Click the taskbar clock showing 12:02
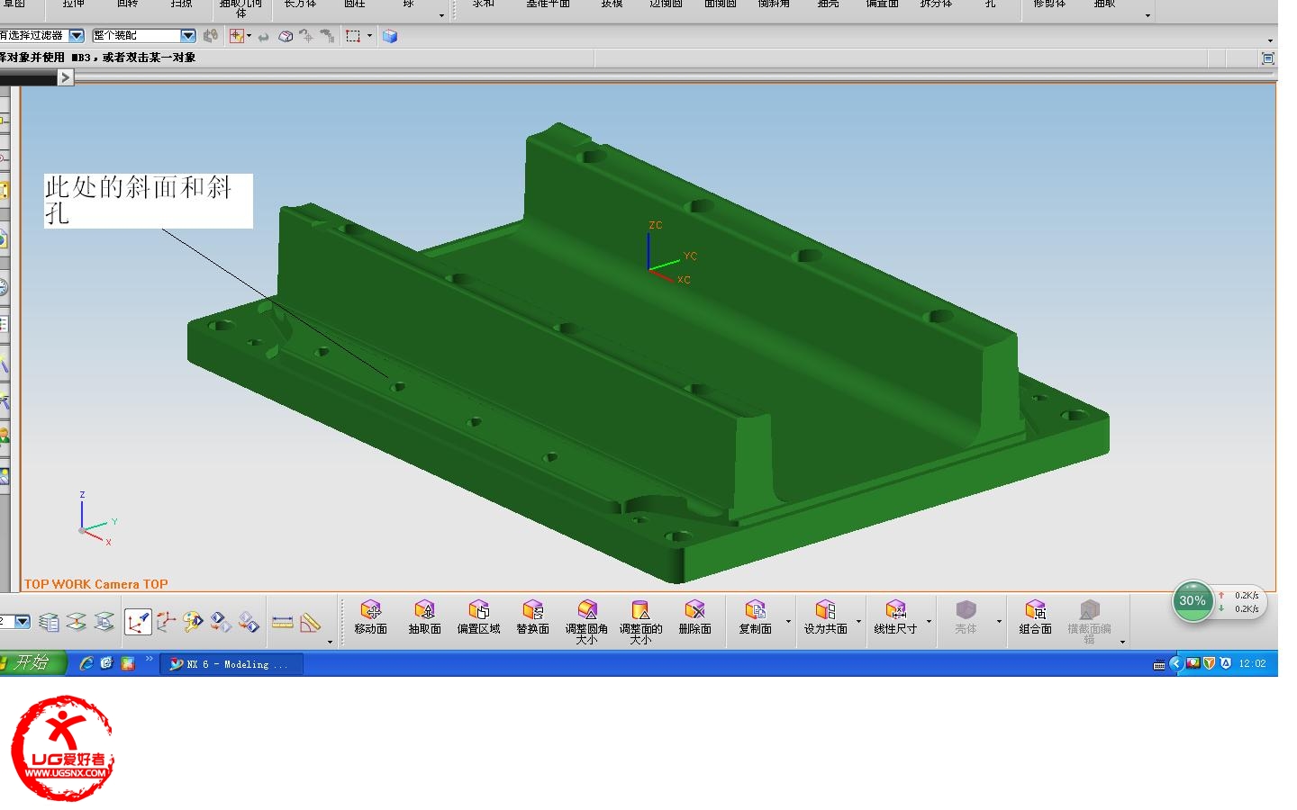The width and height of the screenshot is (1297, 810). click(x=1252, y=663)
